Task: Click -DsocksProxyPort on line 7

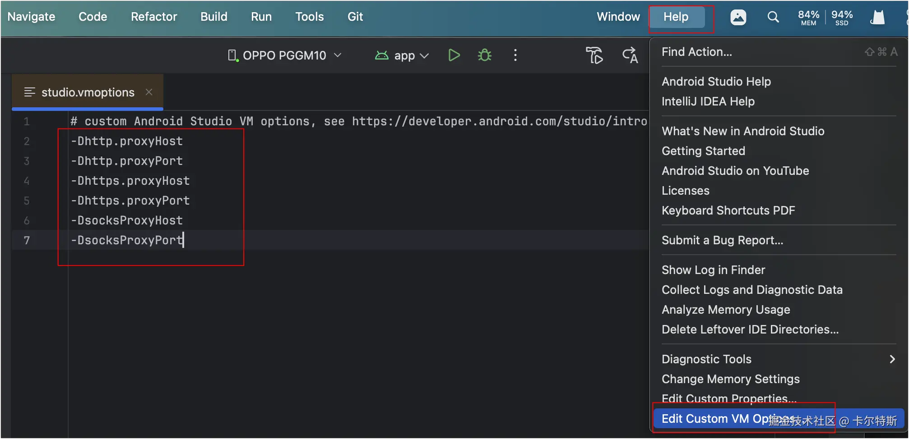Action: 127,240
